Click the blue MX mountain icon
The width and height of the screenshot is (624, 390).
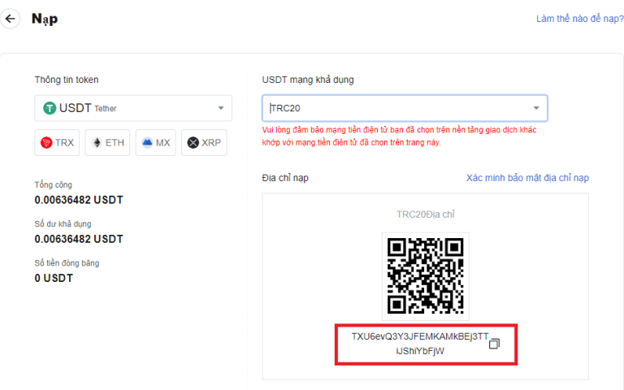coord(147,142)
